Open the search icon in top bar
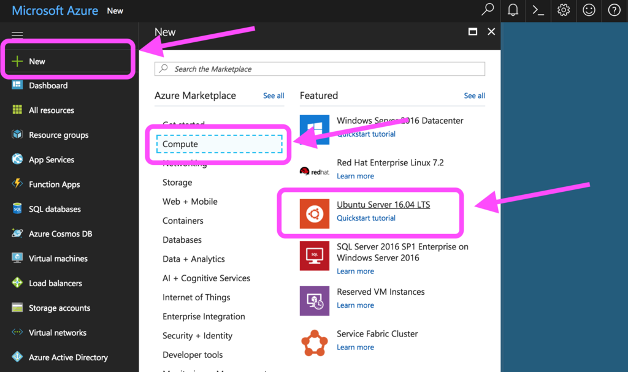 tap(488, 10)
